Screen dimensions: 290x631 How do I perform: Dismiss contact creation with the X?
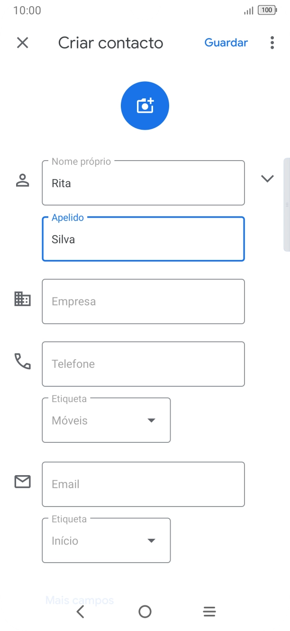click(x=22, y=43)
